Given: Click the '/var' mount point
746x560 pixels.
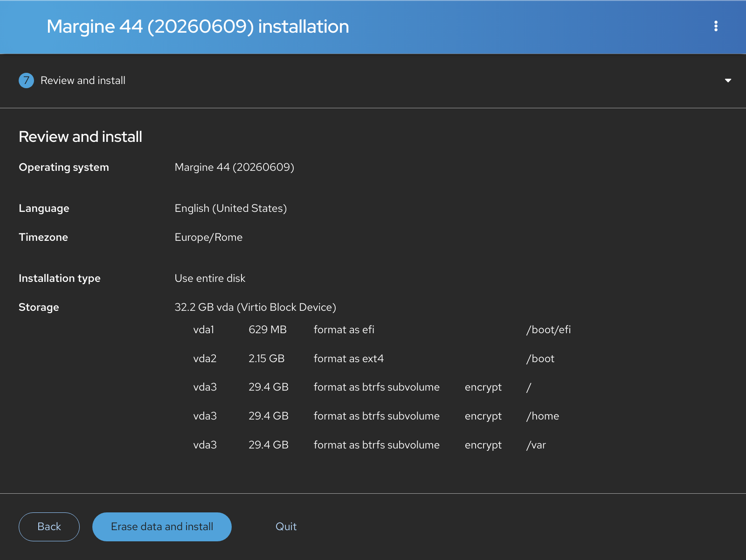Looking at the screenshot, I should (536, 445).
